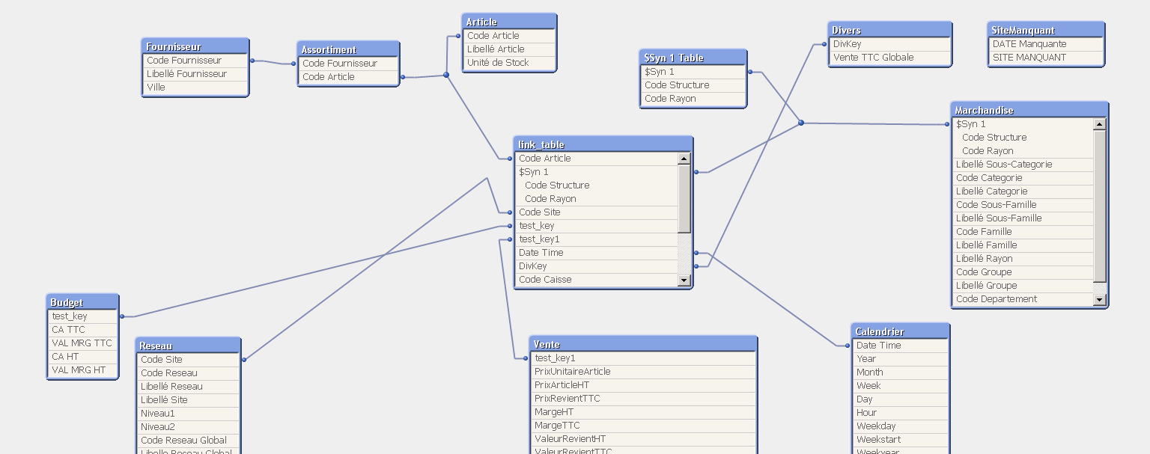Image resolution: width=1150 pixels, height=454 pixels.
Task: Click PrixRevientTTC field in Vente
Action: 643,399
